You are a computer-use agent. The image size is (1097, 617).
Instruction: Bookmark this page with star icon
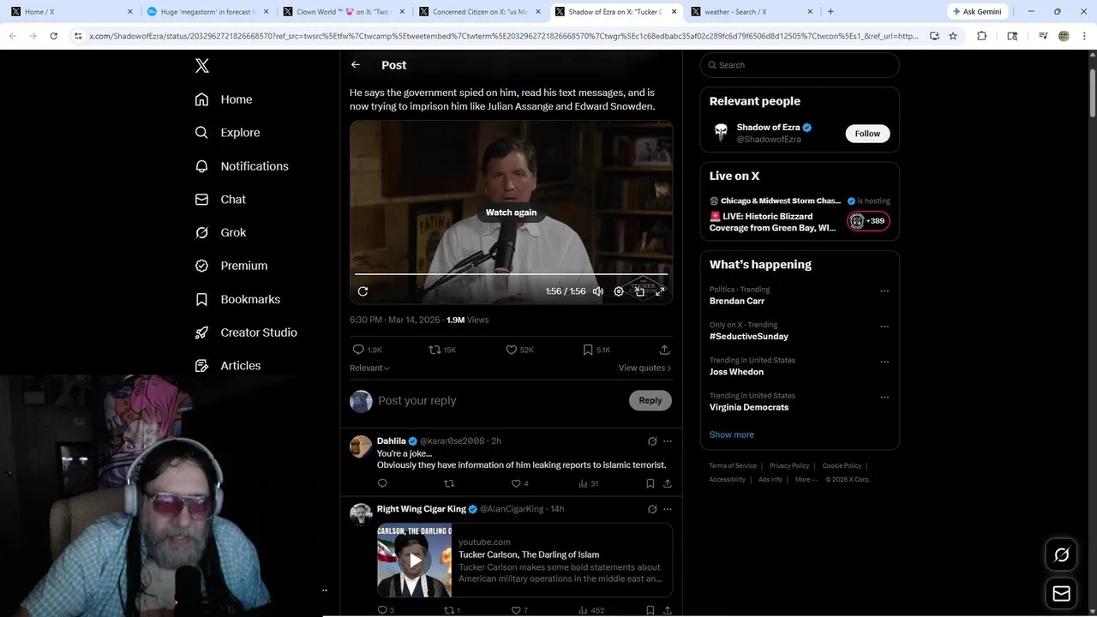click(x=953, y=36)
